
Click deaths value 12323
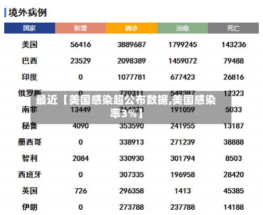(x=234, y=94)
